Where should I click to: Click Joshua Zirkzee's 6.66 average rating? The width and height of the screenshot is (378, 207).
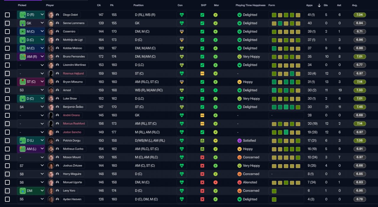(360, 166)
